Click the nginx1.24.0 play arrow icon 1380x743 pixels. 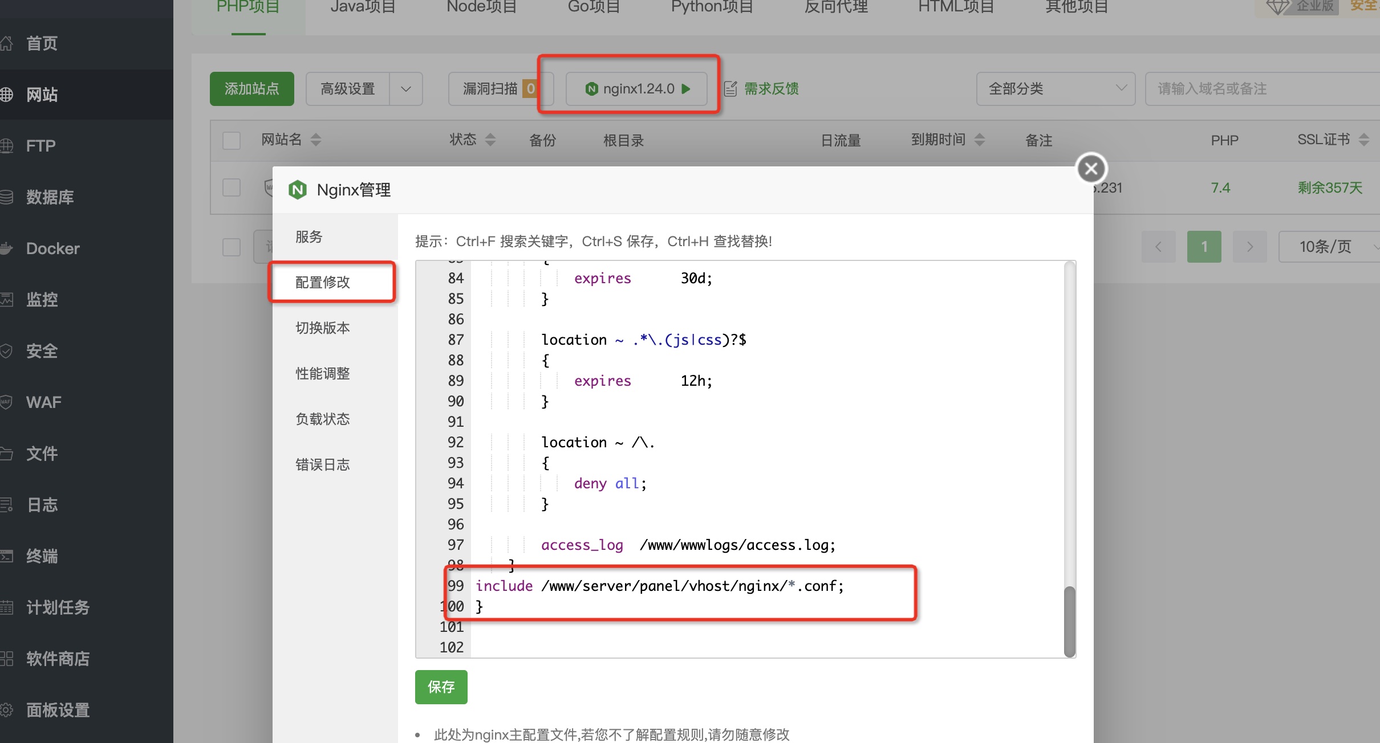[x=686, y=89]
